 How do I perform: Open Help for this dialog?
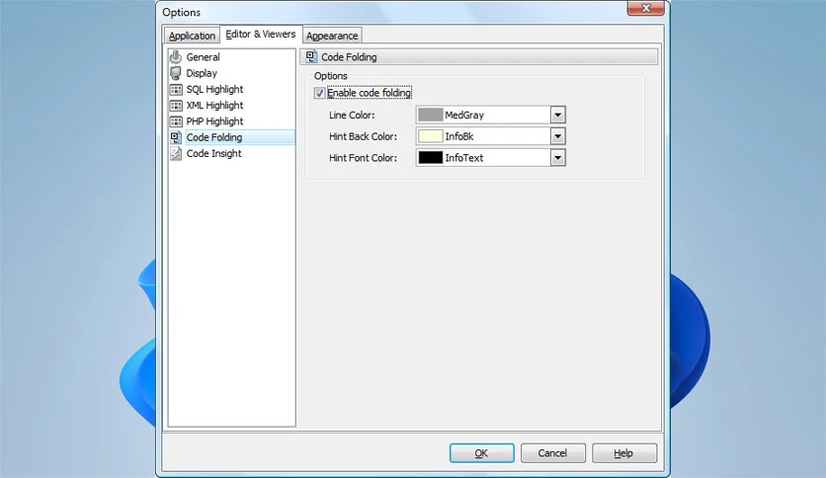[x=624, y=452]
